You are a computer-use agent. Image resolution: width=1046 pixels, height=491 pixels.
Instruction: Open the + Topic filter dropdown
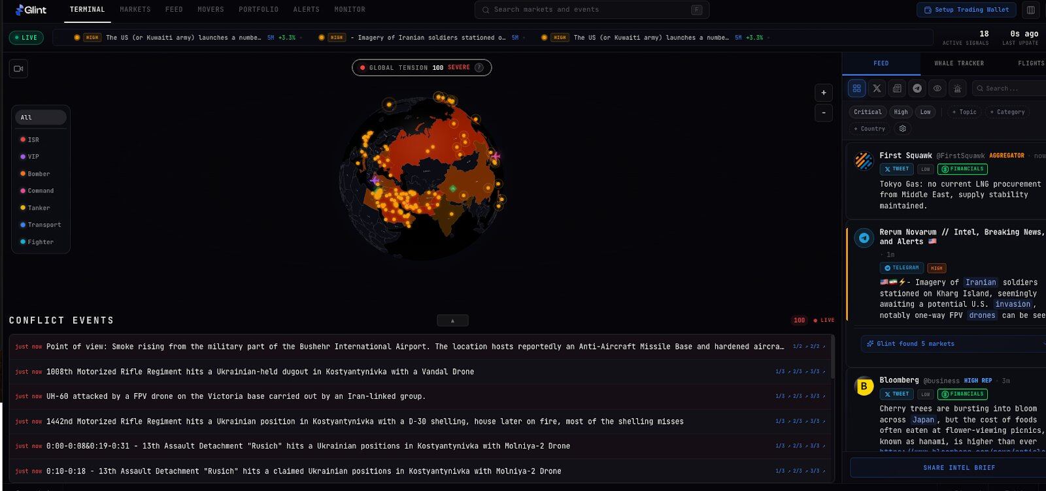pos(964,112)
